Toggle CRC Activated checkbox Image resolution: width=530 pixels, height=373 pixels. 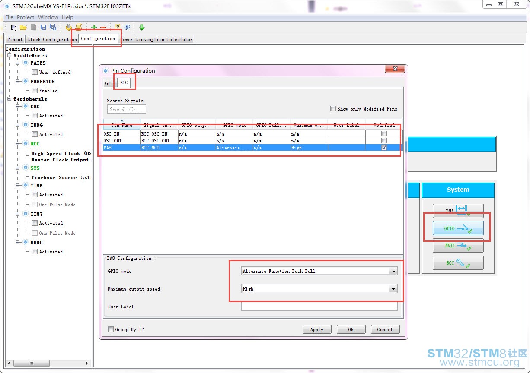coord(35,116)
